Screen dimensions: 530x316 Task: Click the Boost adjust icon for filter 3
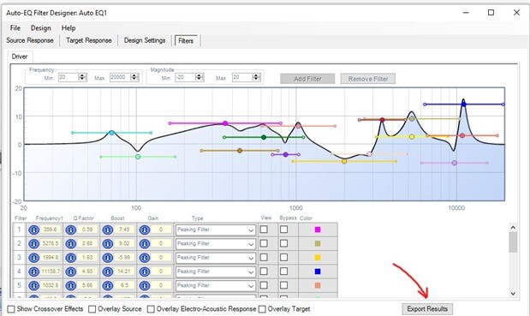(108, 258)
